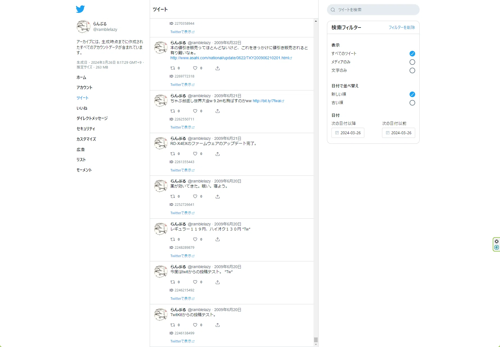
Task: Open the セキュリティ section
Action: tap(86, 129)
